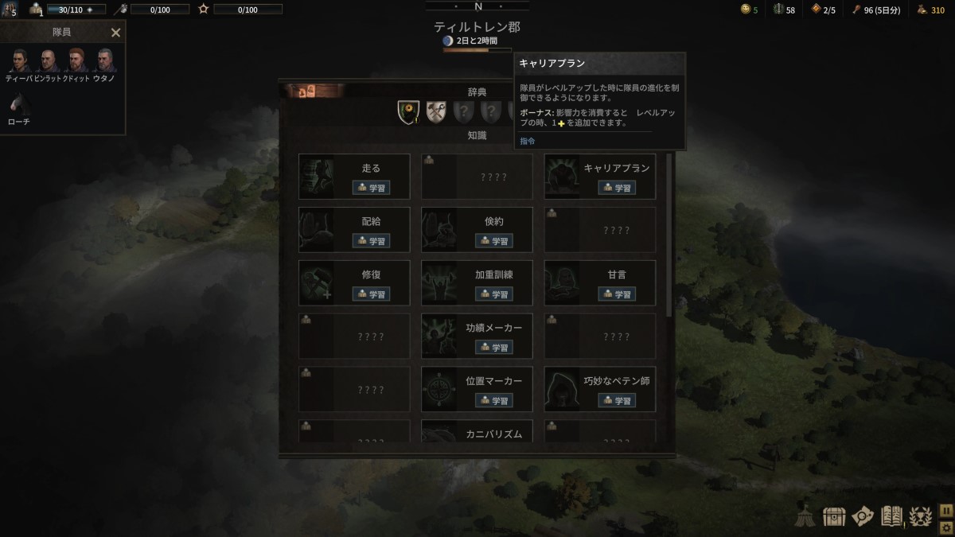Image resolution: width=955 pixels, height=537 pixels.
Task: Open the camp tent icon
Action: (x=805, y=516)
